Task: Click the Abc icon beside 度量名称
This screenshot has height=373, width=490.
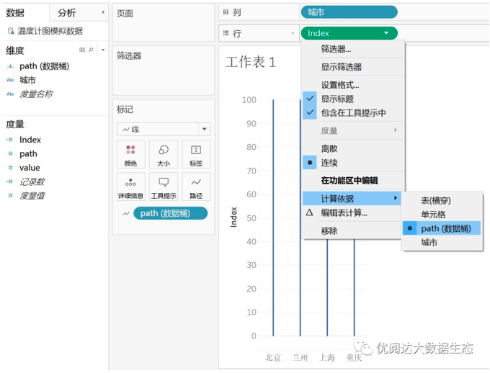Action: (x=11, y=94)
